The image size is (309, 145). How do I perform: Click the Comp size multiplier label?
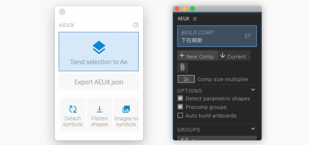coord(223,79)
